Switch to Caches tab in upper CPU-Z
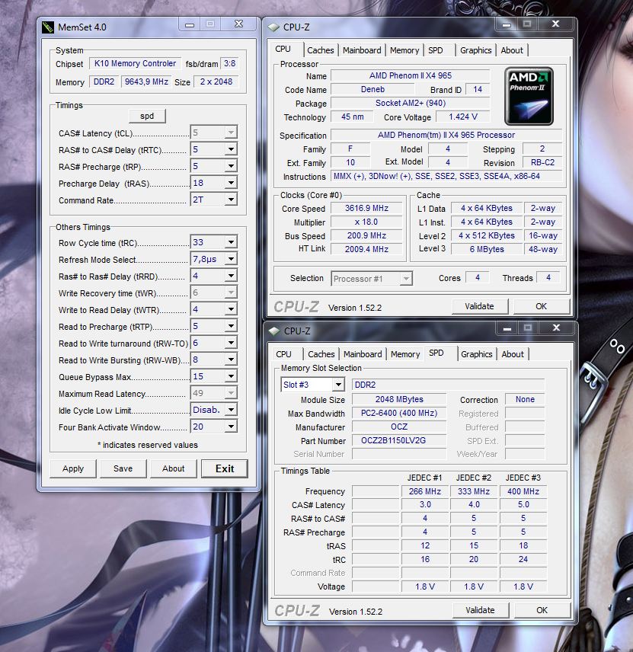Screen dimensions: 633x652 point(321,50)
